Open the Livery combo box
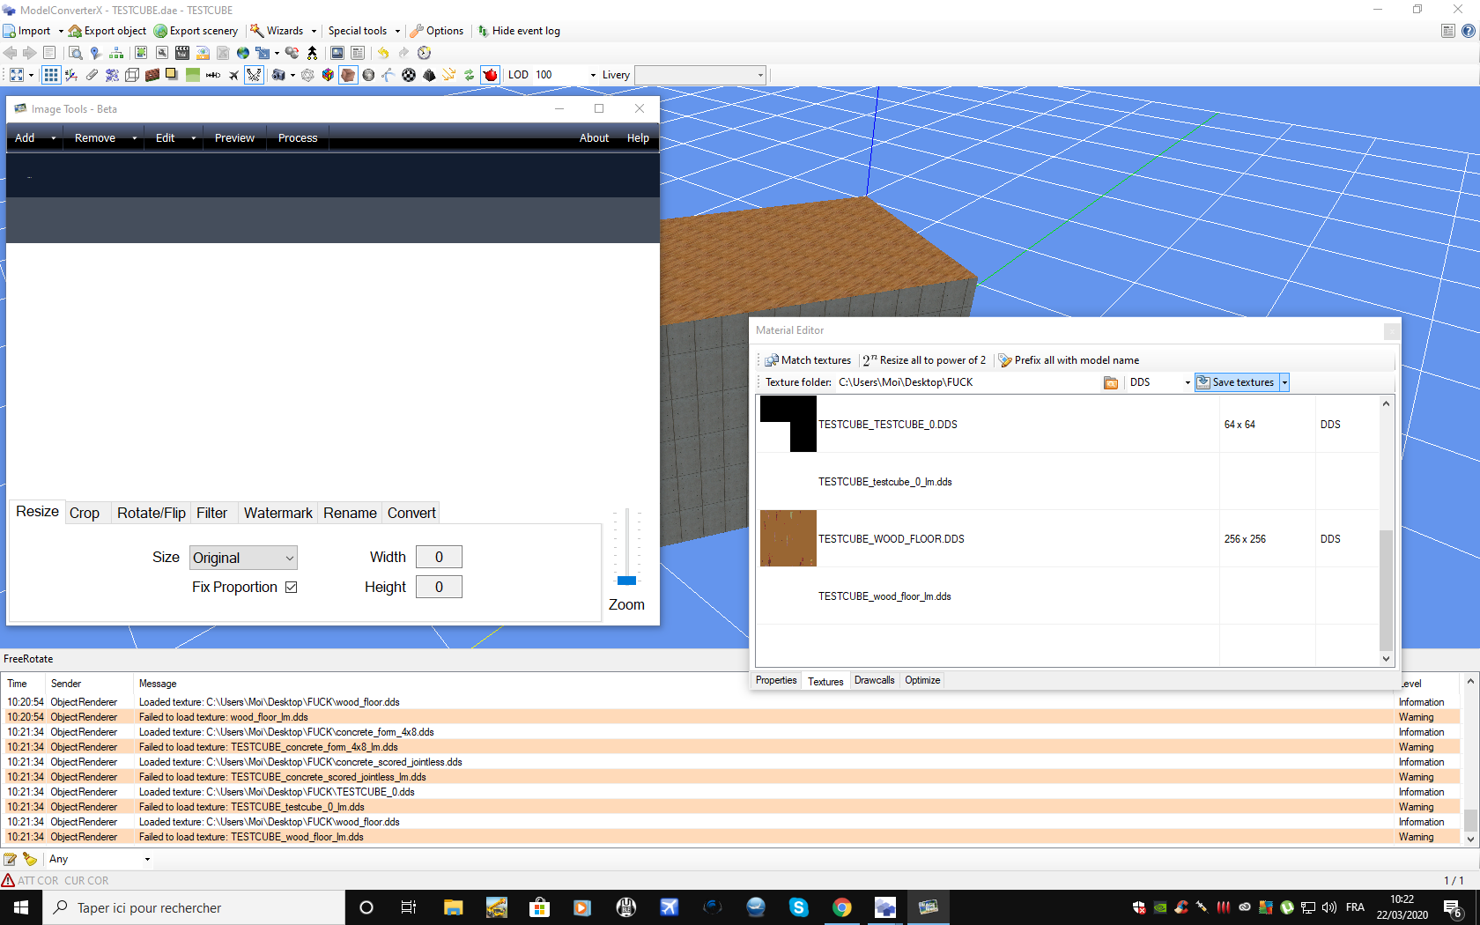Screen dimensions: 1480x925 [x=700, y=75]
